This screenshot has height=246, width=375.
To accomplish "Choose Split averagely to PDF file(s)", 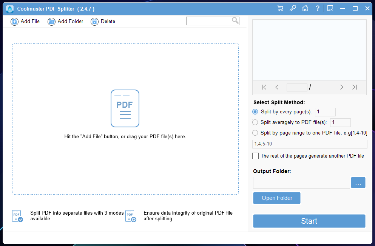I will point(255,122).
